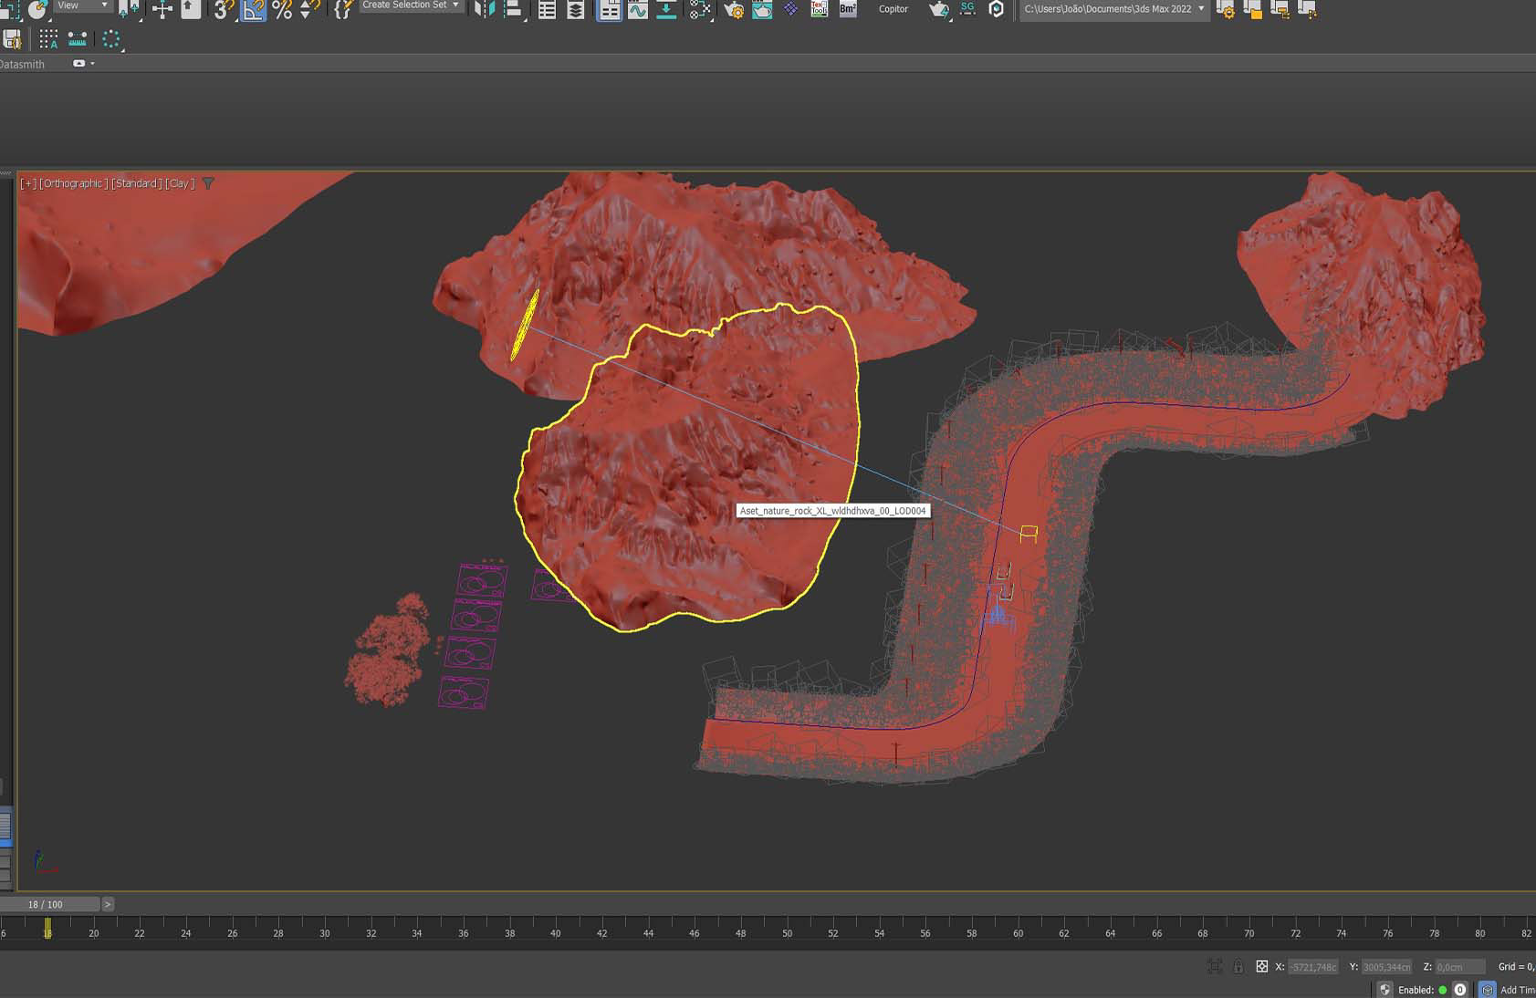Click the Spacing tool icon
Screen dimensions: 1536x998
click(x=78, y=39)
